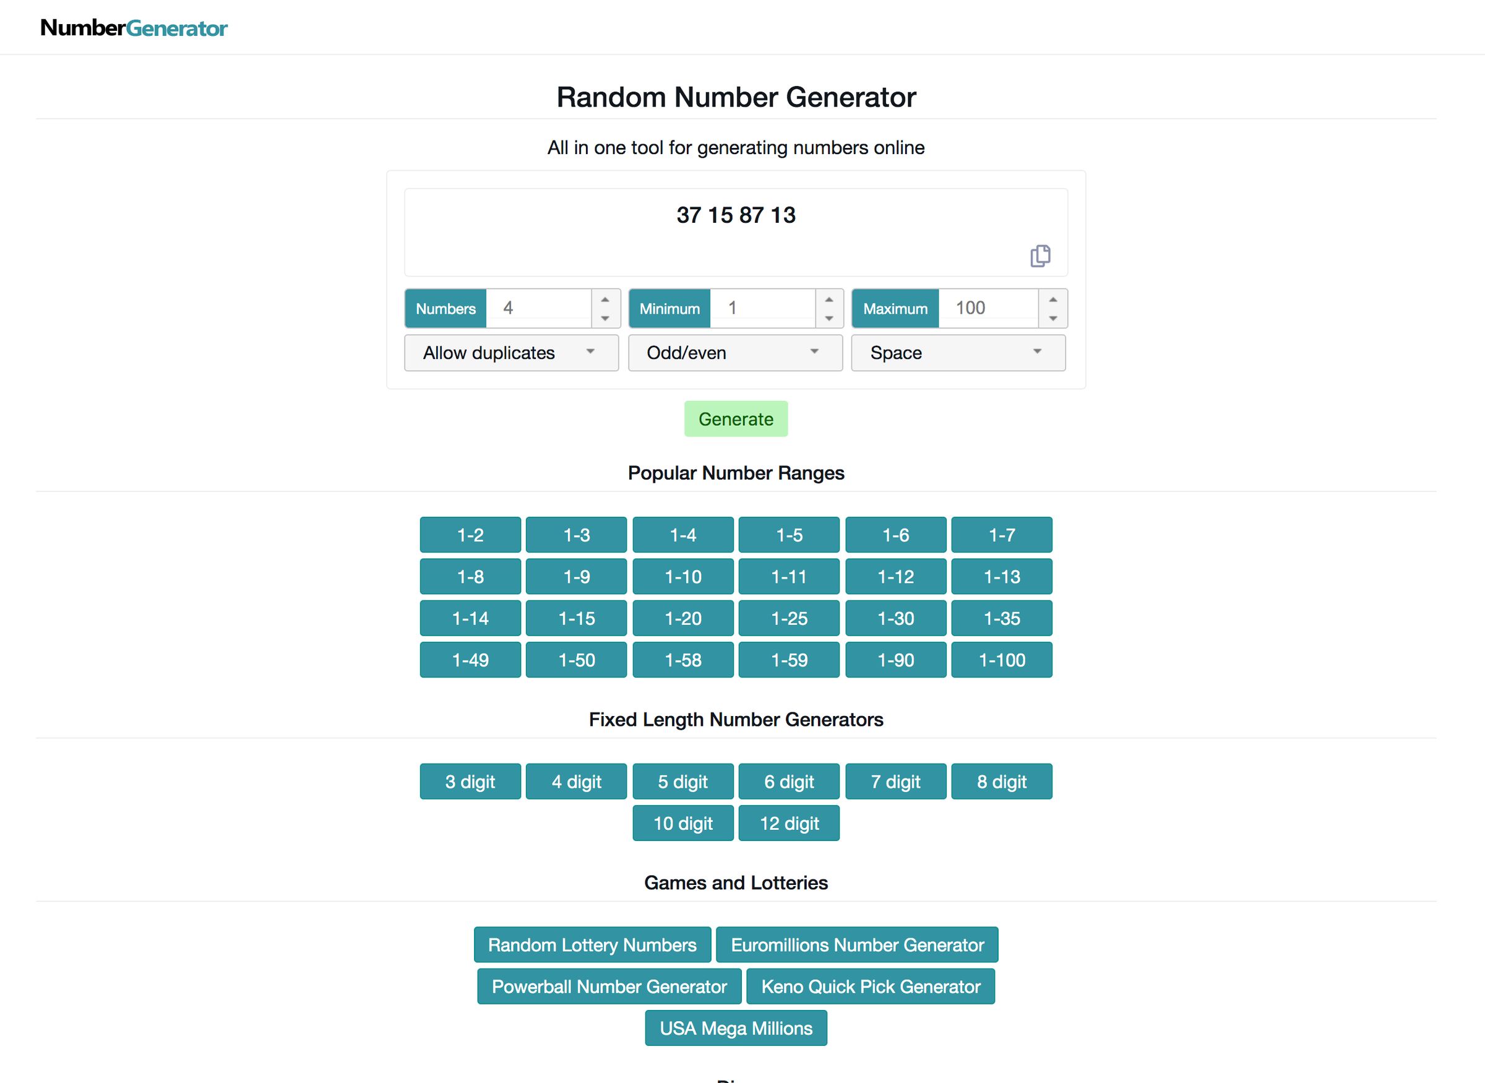The height and width of the screenshot is (1083, 1485).
Task: Click inside the Maximum value input field
Action: (987, 308)
